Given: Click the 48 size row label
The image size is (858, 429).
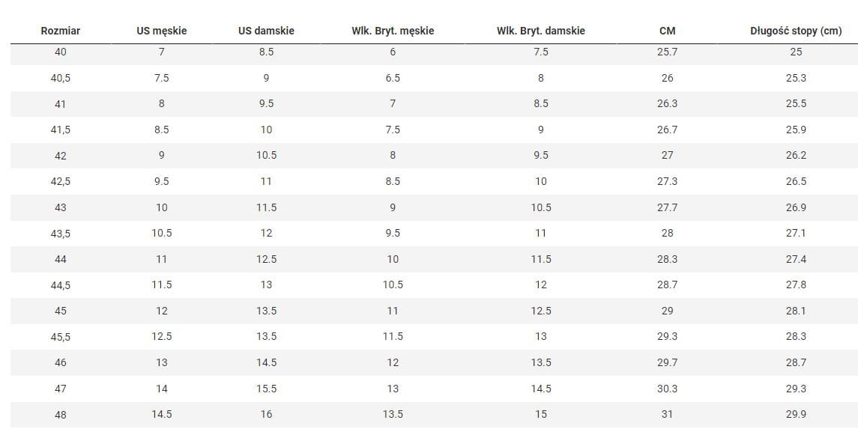Looking at the screenshot, I should point(61,415).
